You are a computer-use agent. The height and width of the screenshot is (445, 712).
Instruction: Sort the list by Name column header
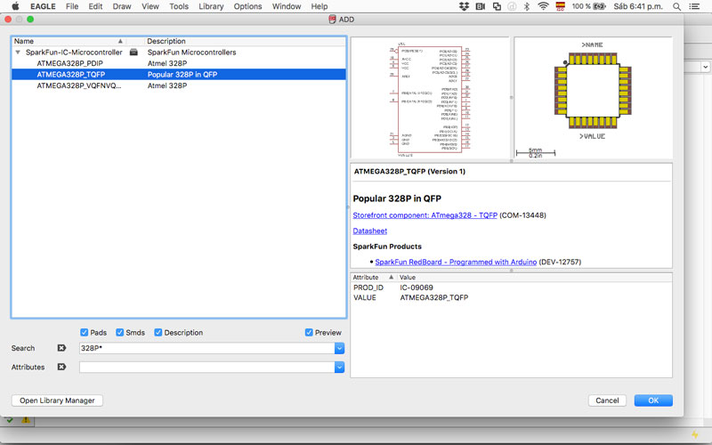coord(69,41)
